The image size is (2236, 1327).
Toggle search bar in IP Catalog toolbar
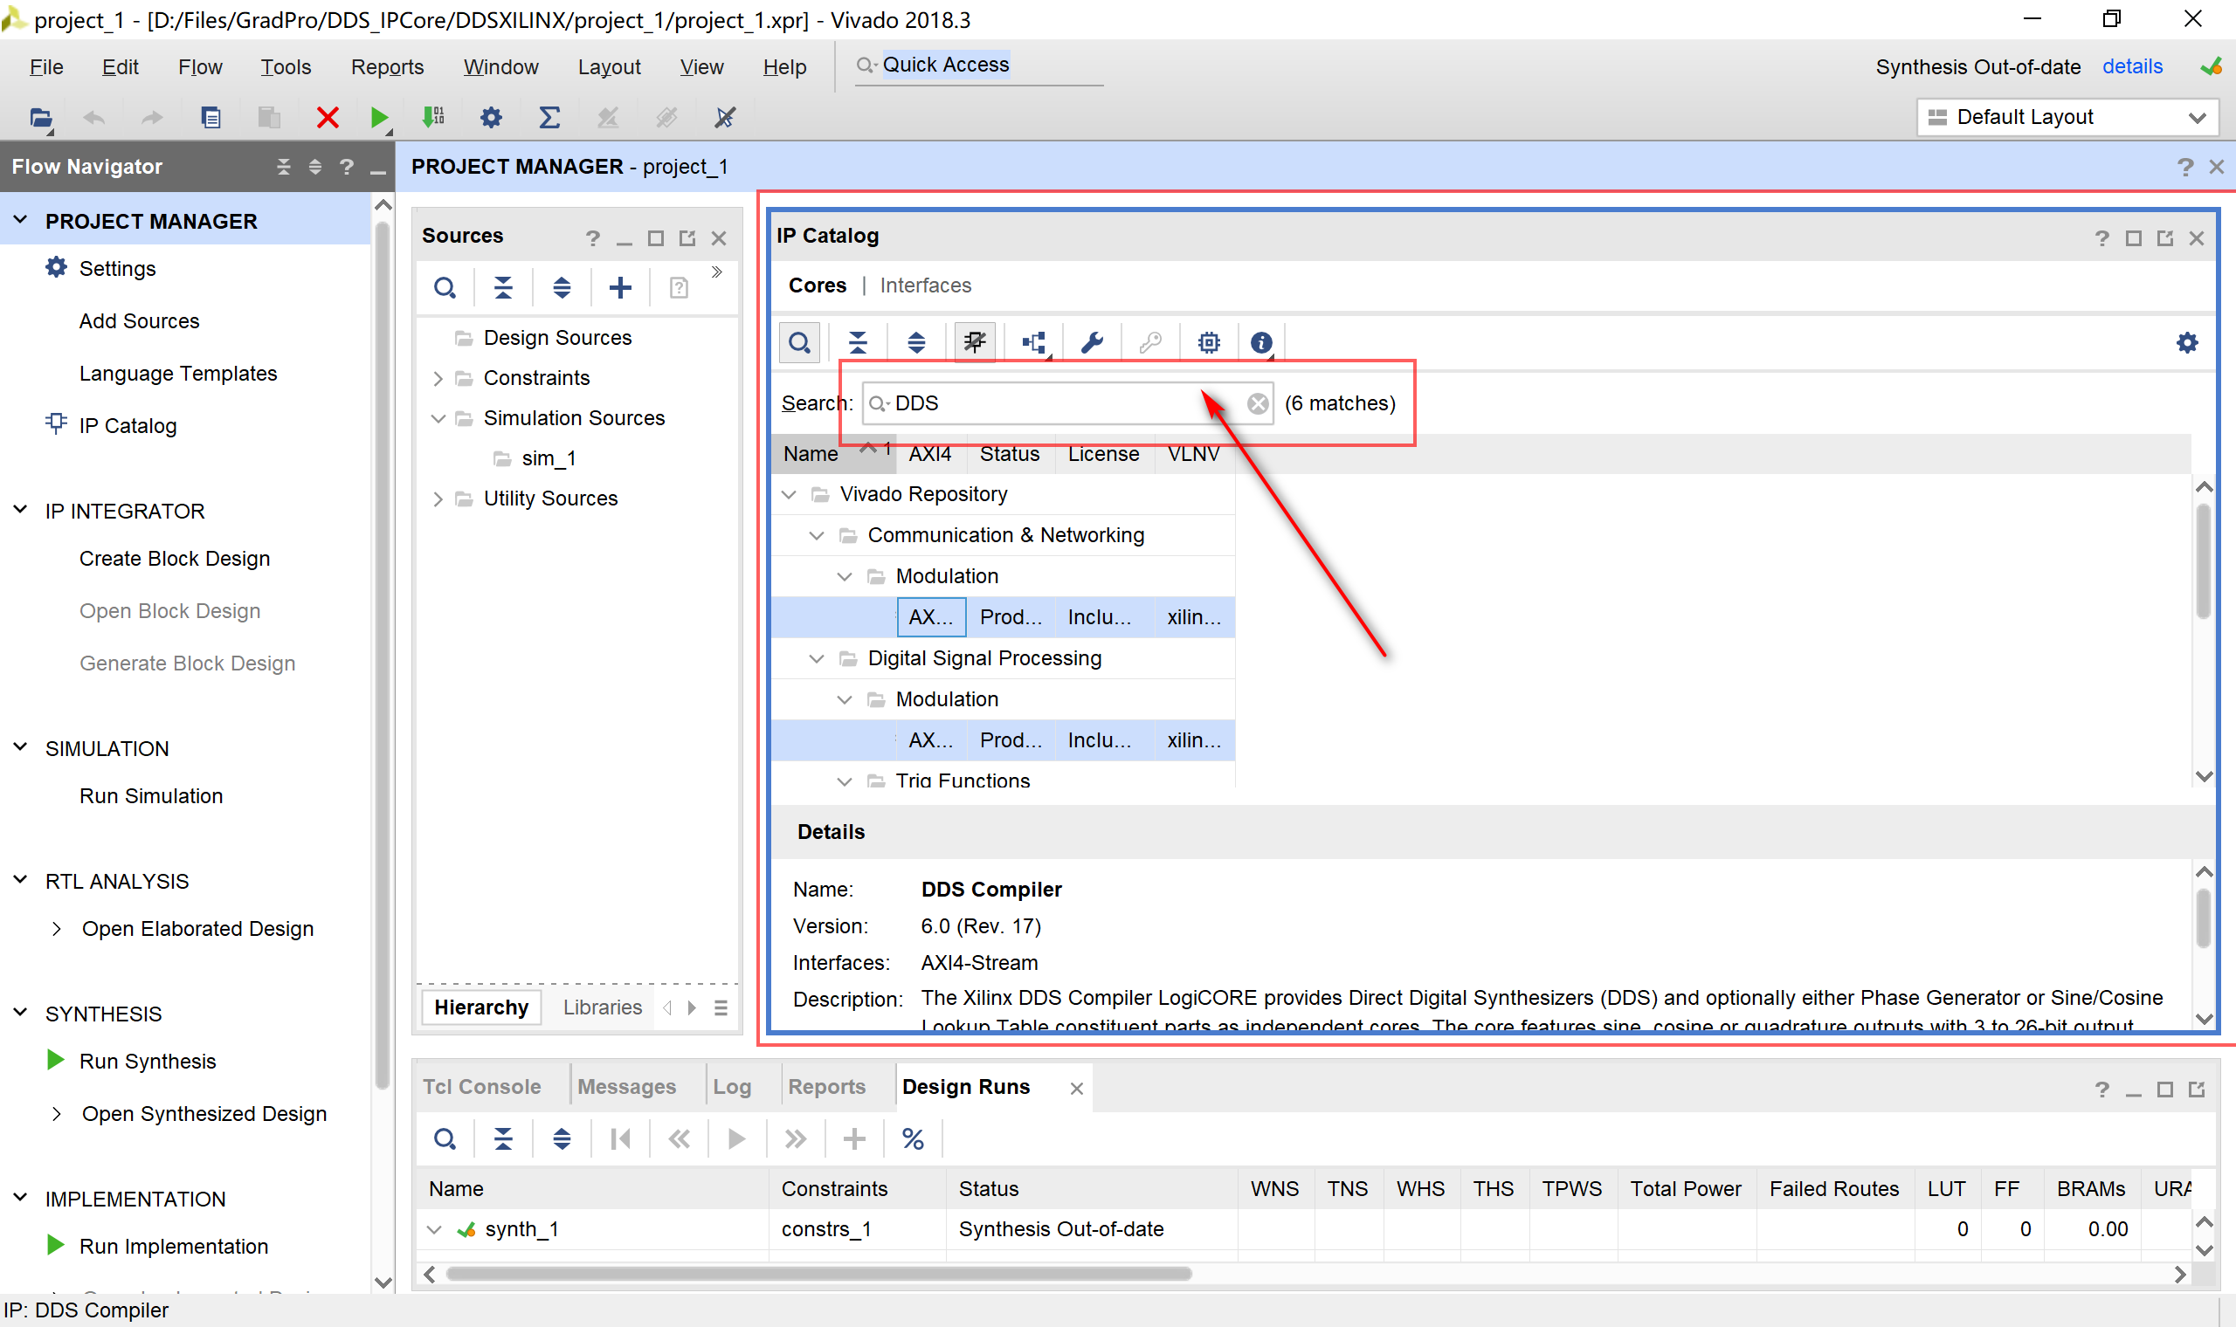tap(799, 342)
